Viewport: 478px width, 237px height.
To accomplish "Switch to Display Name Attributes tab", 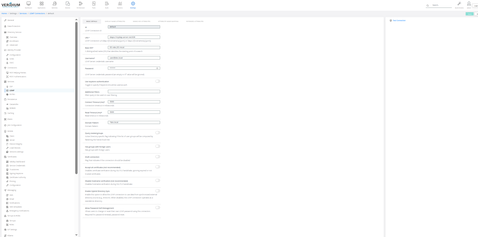I will (x=115, y=21).
